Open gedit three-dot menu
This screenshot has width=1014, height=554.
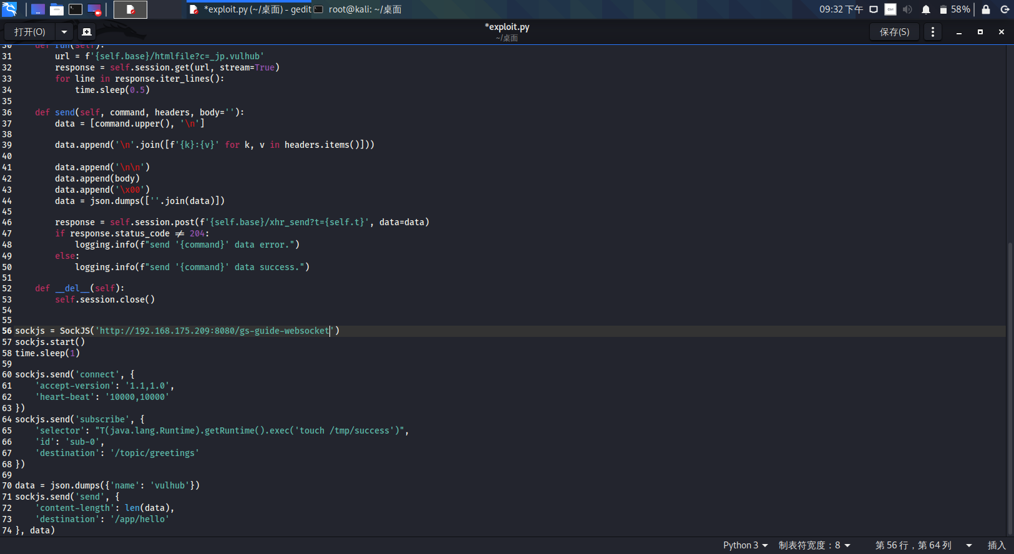click(x=933, y=32)
